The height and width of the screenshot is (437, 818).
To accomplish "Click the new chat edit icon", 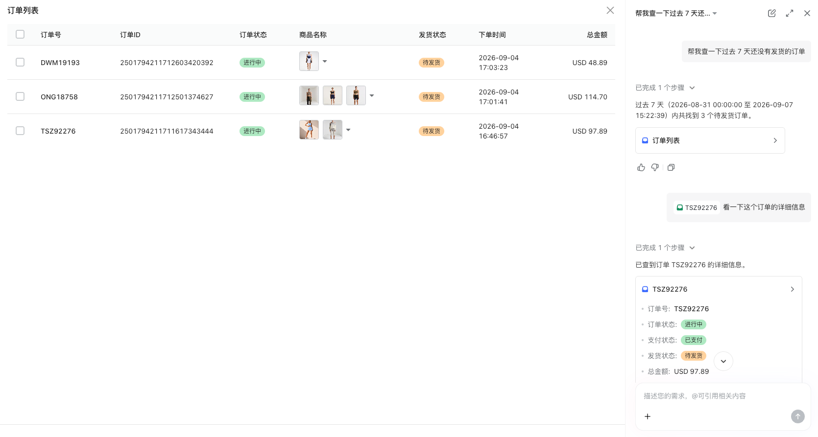I will tap(771, 13).
